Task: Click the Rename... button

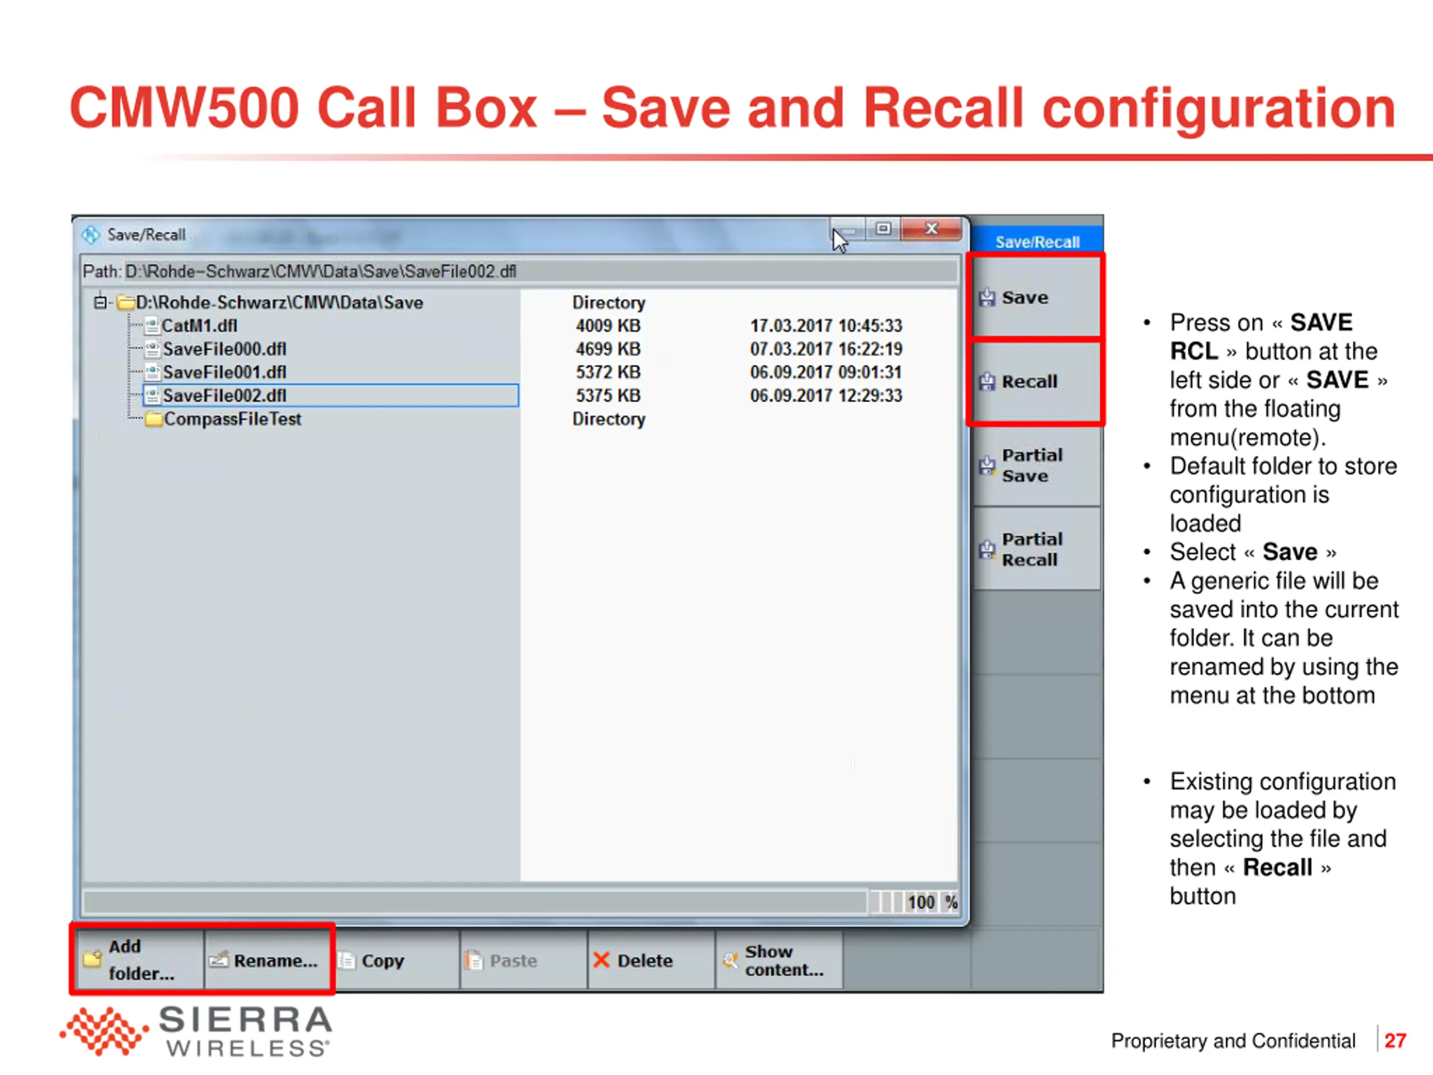Action: tap(268, 960)
